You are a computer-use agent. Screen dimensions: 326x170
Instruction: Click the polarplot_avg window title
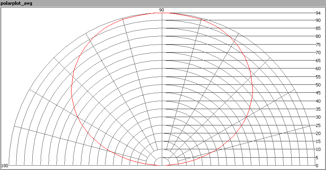click(x=16, y=4)
